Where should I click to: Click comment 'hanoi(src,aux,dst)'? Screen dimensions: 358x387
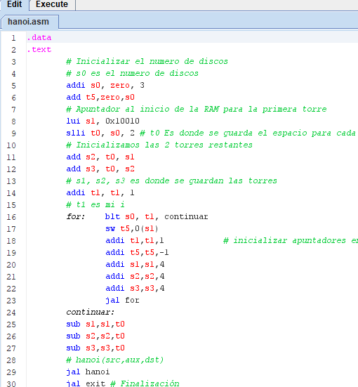click(x=115, y=360)
